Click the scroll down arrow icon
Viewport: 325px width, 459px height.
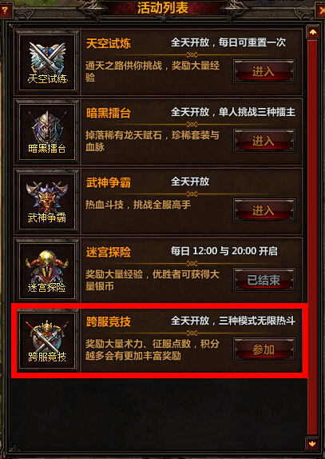tap(313, 444)
